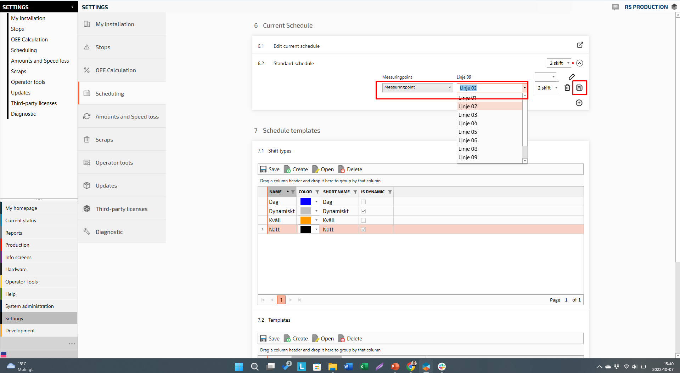Expand the Natt row with the arrow

[x=263, y=230]
